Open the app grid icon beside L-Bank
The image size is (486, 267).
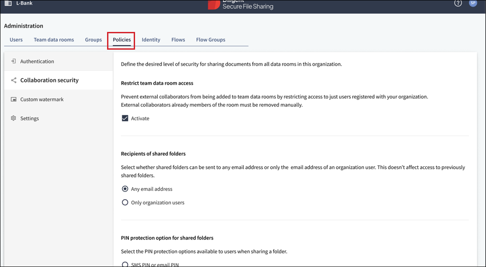(x=8, y=4)
